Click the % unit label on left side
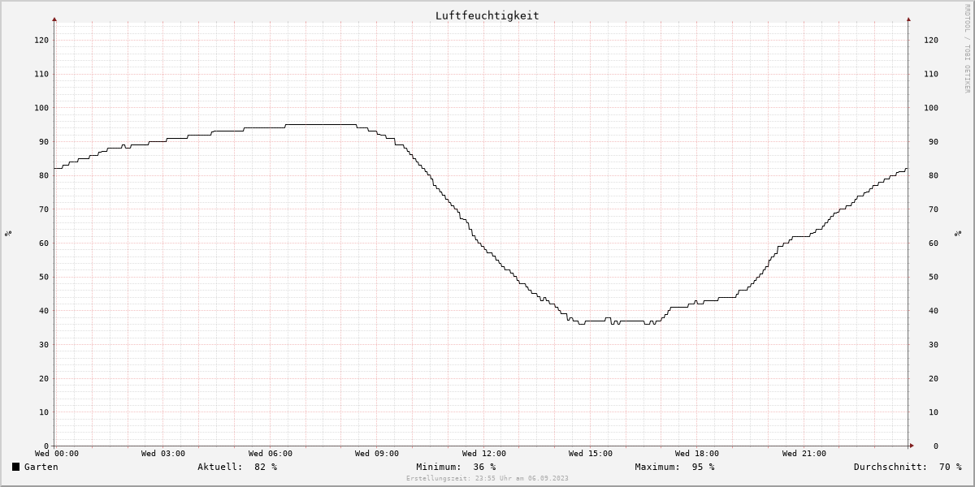This screenshot has width=975, height=487. coord(8,233)
